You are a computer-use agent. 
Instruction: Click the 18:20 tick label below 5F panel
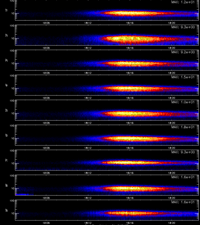pyautogui.click(x=171, y=123)
